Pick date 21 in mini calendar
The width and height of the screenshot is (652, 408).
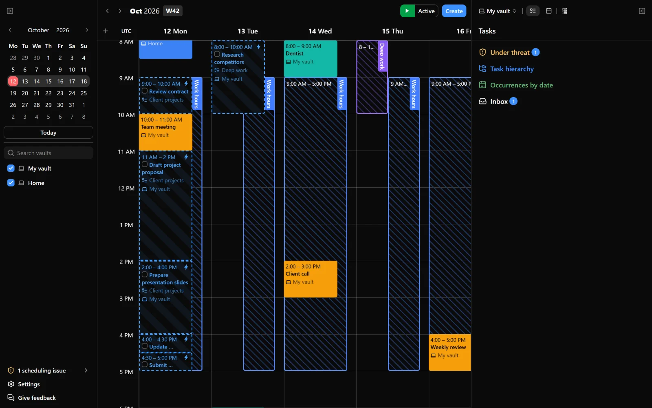coord(37,93)
